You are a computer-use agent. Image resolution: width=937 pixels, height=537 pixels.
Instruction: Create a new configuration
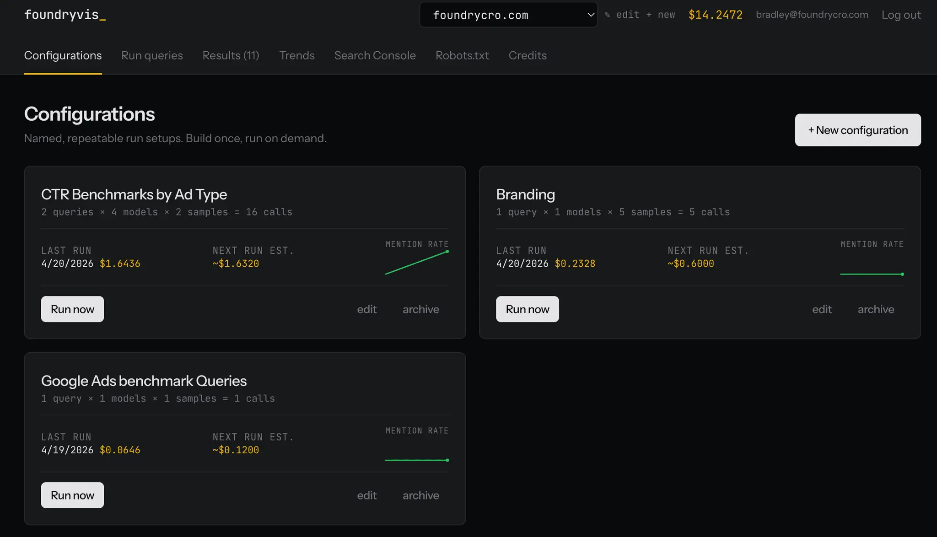click(858, 130)
